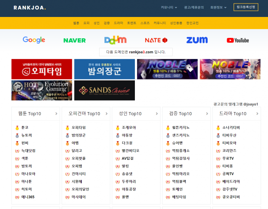
Task: Open the YouTube logo link
Action: tap(238, 41)
